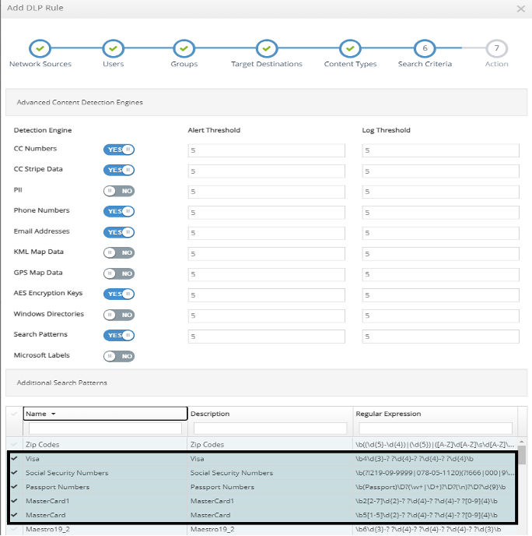The image size is (532, 536).
Task: Toggle Phone Numbers detection off
Action: [119, 212]
